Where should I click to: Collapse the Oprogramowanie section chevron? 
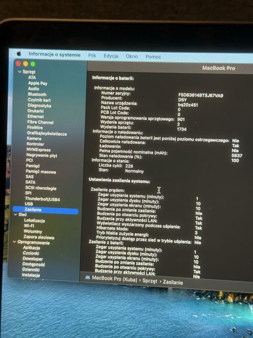[14, 242]
